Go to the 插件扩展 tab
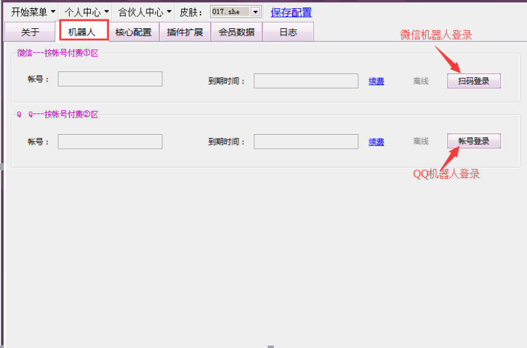Image resolution: width=527 pixels, height=348 pixels. pyautogui.click(x=185, y=32)
